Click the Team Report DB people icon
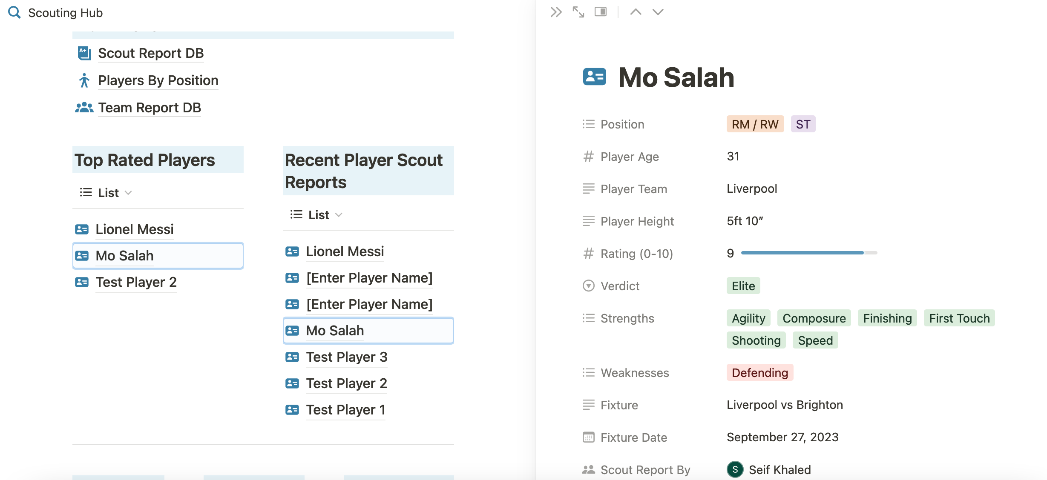 point(84,107)
